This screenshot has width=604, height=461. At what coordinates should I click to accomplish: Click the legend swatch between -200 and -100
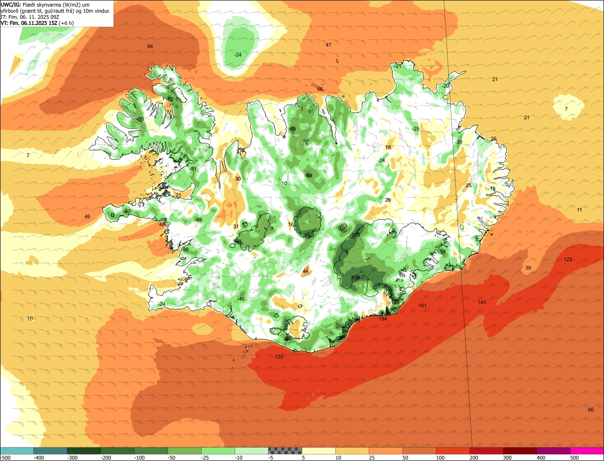click(117, 451)
